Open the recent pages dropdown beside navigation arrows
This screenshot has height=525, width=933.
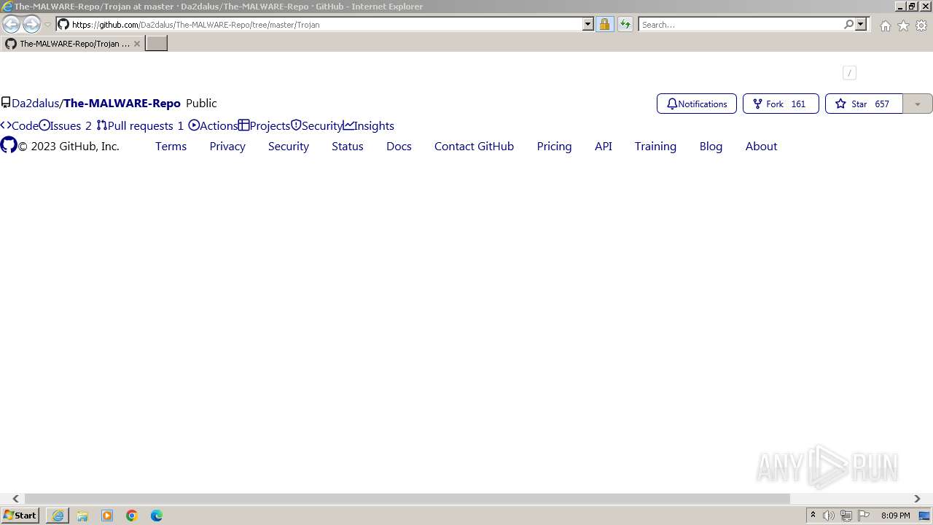tap(47, 25)
